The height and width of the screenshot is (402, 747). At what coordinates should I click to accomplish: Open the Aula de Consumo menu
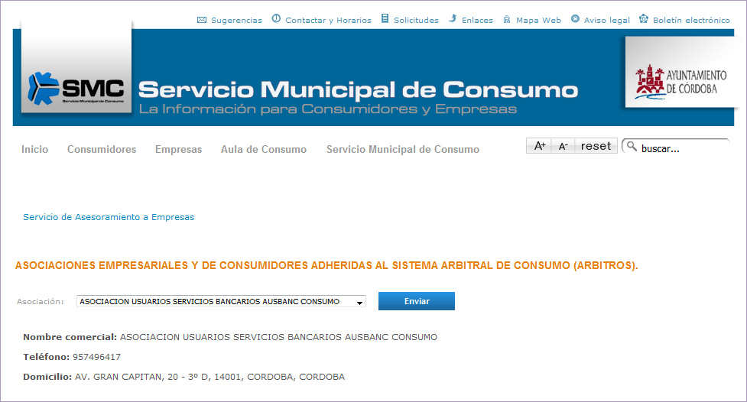click(x=264, y=149)
